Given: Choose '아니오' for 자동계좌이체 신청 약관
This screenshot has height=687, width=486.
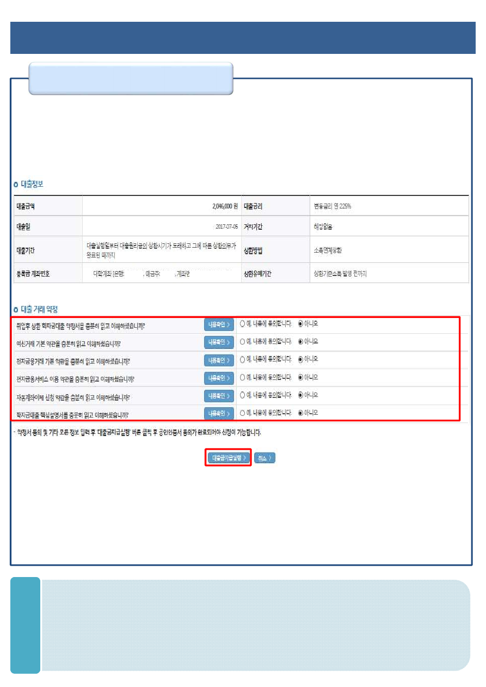Looking at the screenshot, I should pos(301,395).
